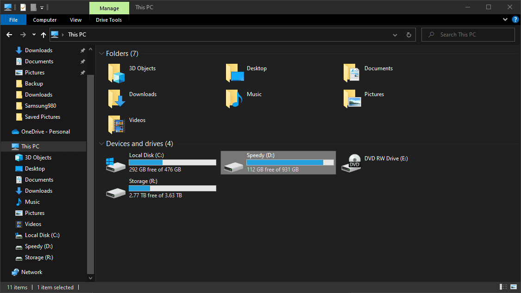Screen dimensions: 521x293
Task: Collapse the Folders (7) group
Action: [101, 54]
